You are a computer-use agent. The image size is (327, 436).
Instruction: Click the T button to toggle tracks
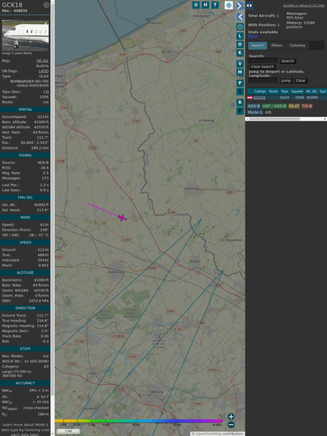tap(215, 5)
